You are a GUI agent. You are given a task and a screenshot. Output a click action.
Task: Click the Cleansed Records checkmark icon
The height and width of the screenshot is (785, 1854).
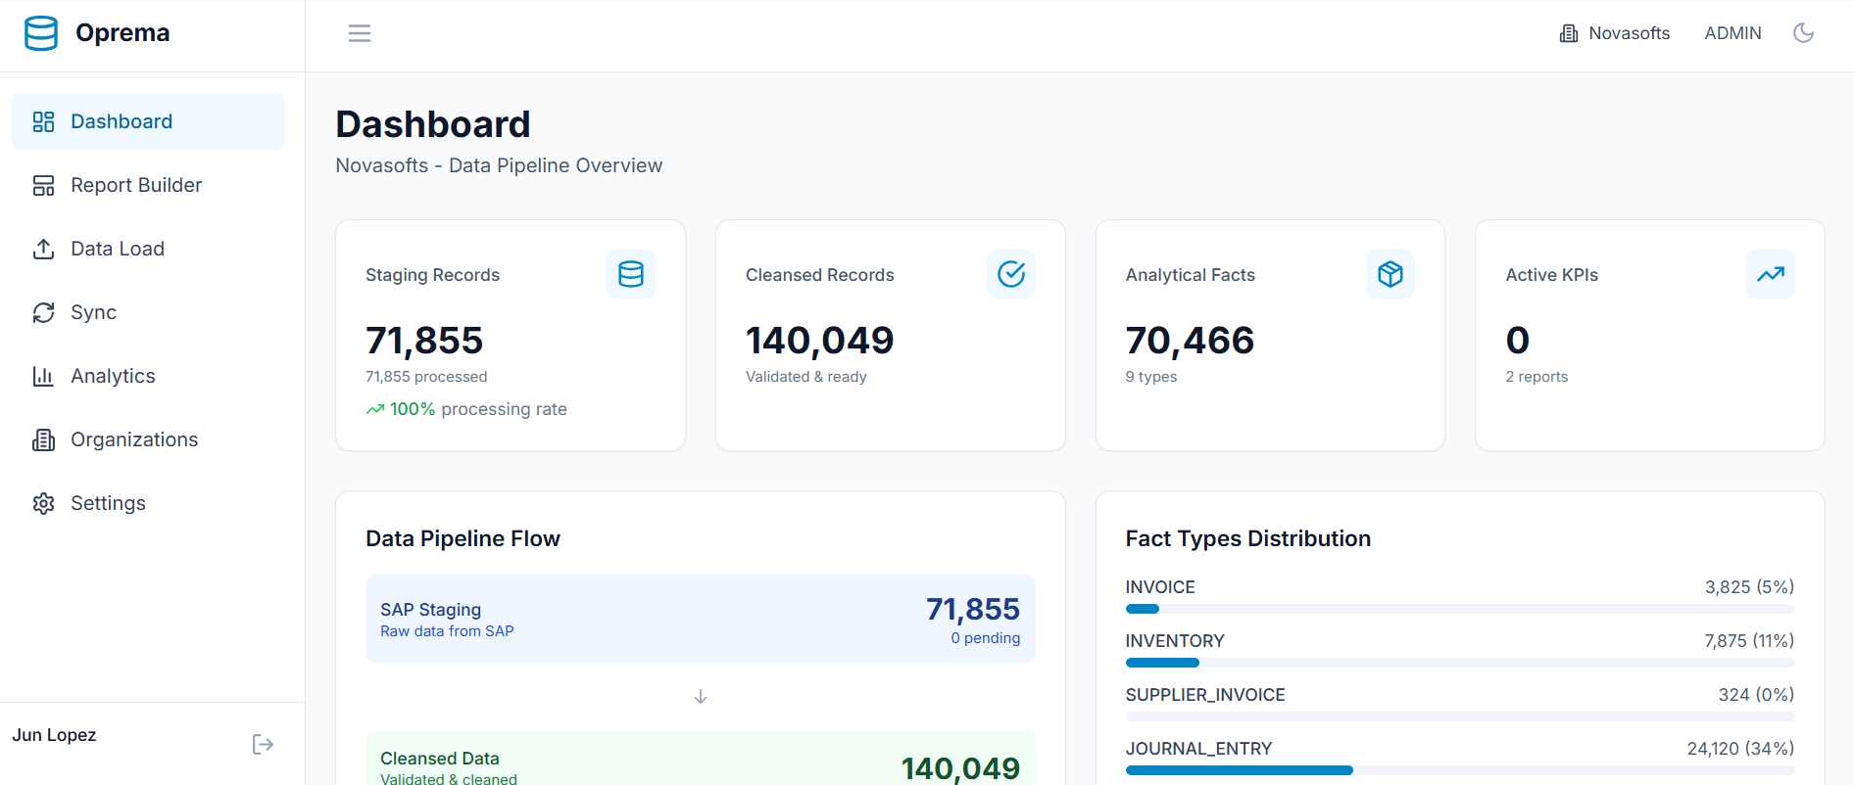click(1011, 274)
